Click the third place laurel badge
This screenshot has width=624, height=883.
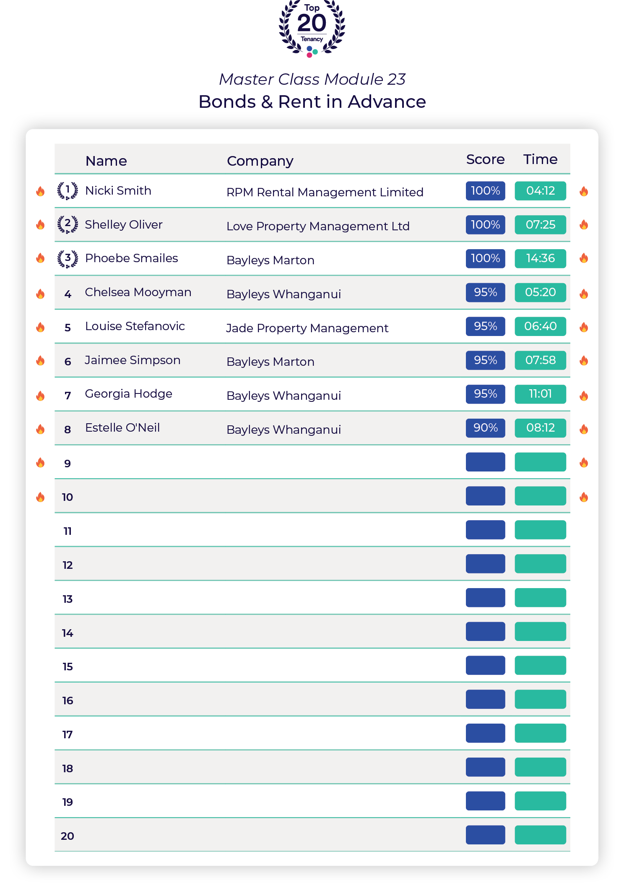pos(68,258)
